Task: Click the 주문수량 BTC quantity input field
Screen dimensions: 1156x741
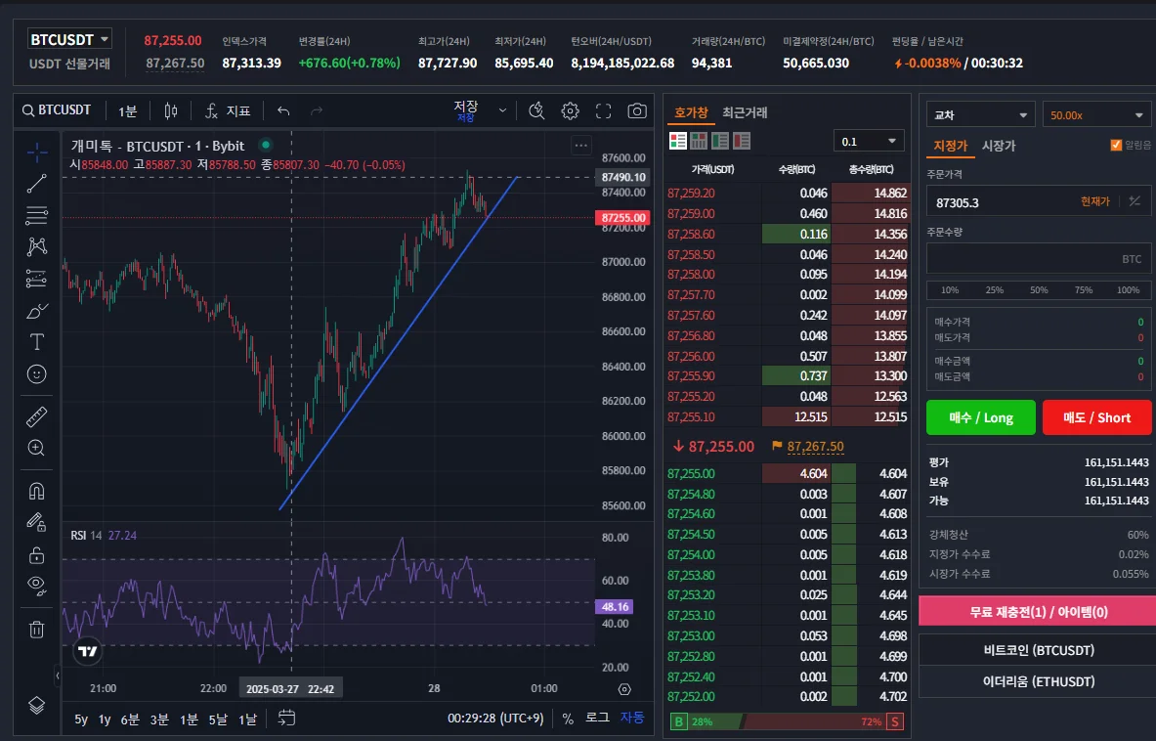Action: pyautogui.click(x=1039, y=259)
